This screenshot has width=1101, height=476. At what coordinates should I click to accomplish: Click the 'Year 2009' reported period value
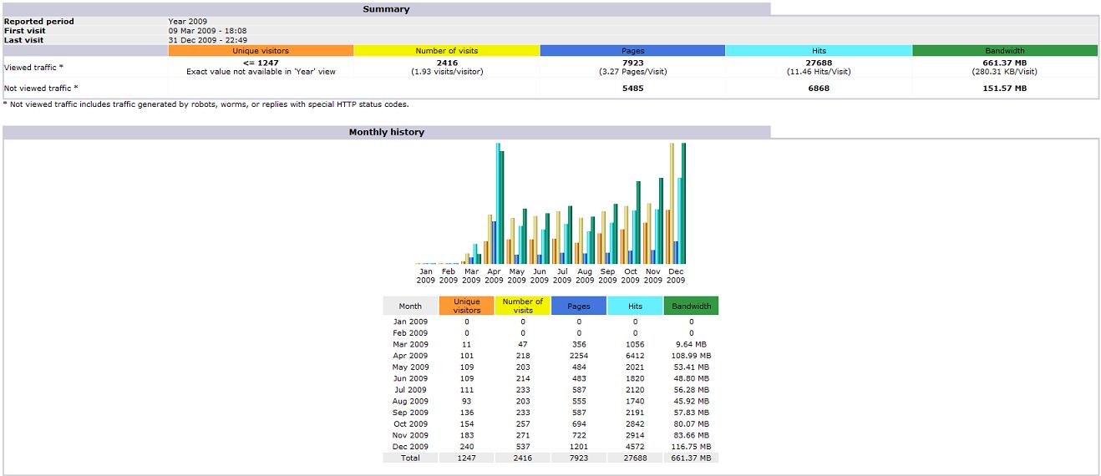coord(188,21)
